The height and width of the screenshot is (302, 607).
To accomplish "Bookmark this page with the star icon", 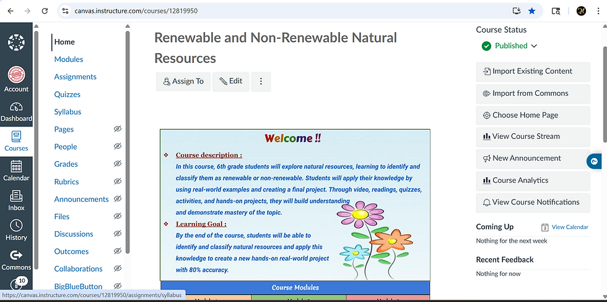I will [532, 11].
